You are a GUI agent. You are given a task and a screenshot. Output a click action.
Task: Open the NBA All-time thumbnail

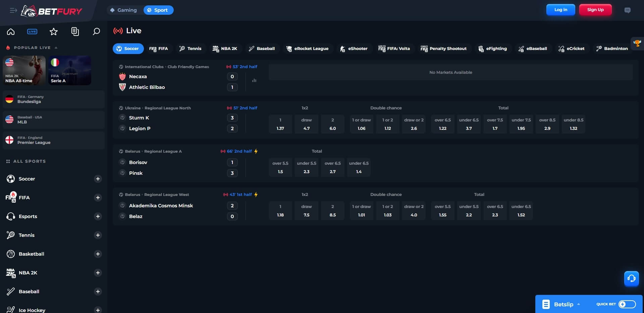[x=24, y=70]
